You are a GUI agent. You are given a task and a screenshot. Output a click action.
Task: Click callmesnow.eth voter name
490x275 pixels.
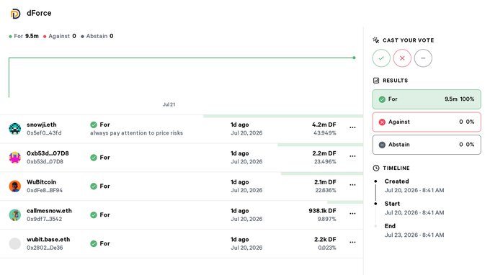(49, 211)
